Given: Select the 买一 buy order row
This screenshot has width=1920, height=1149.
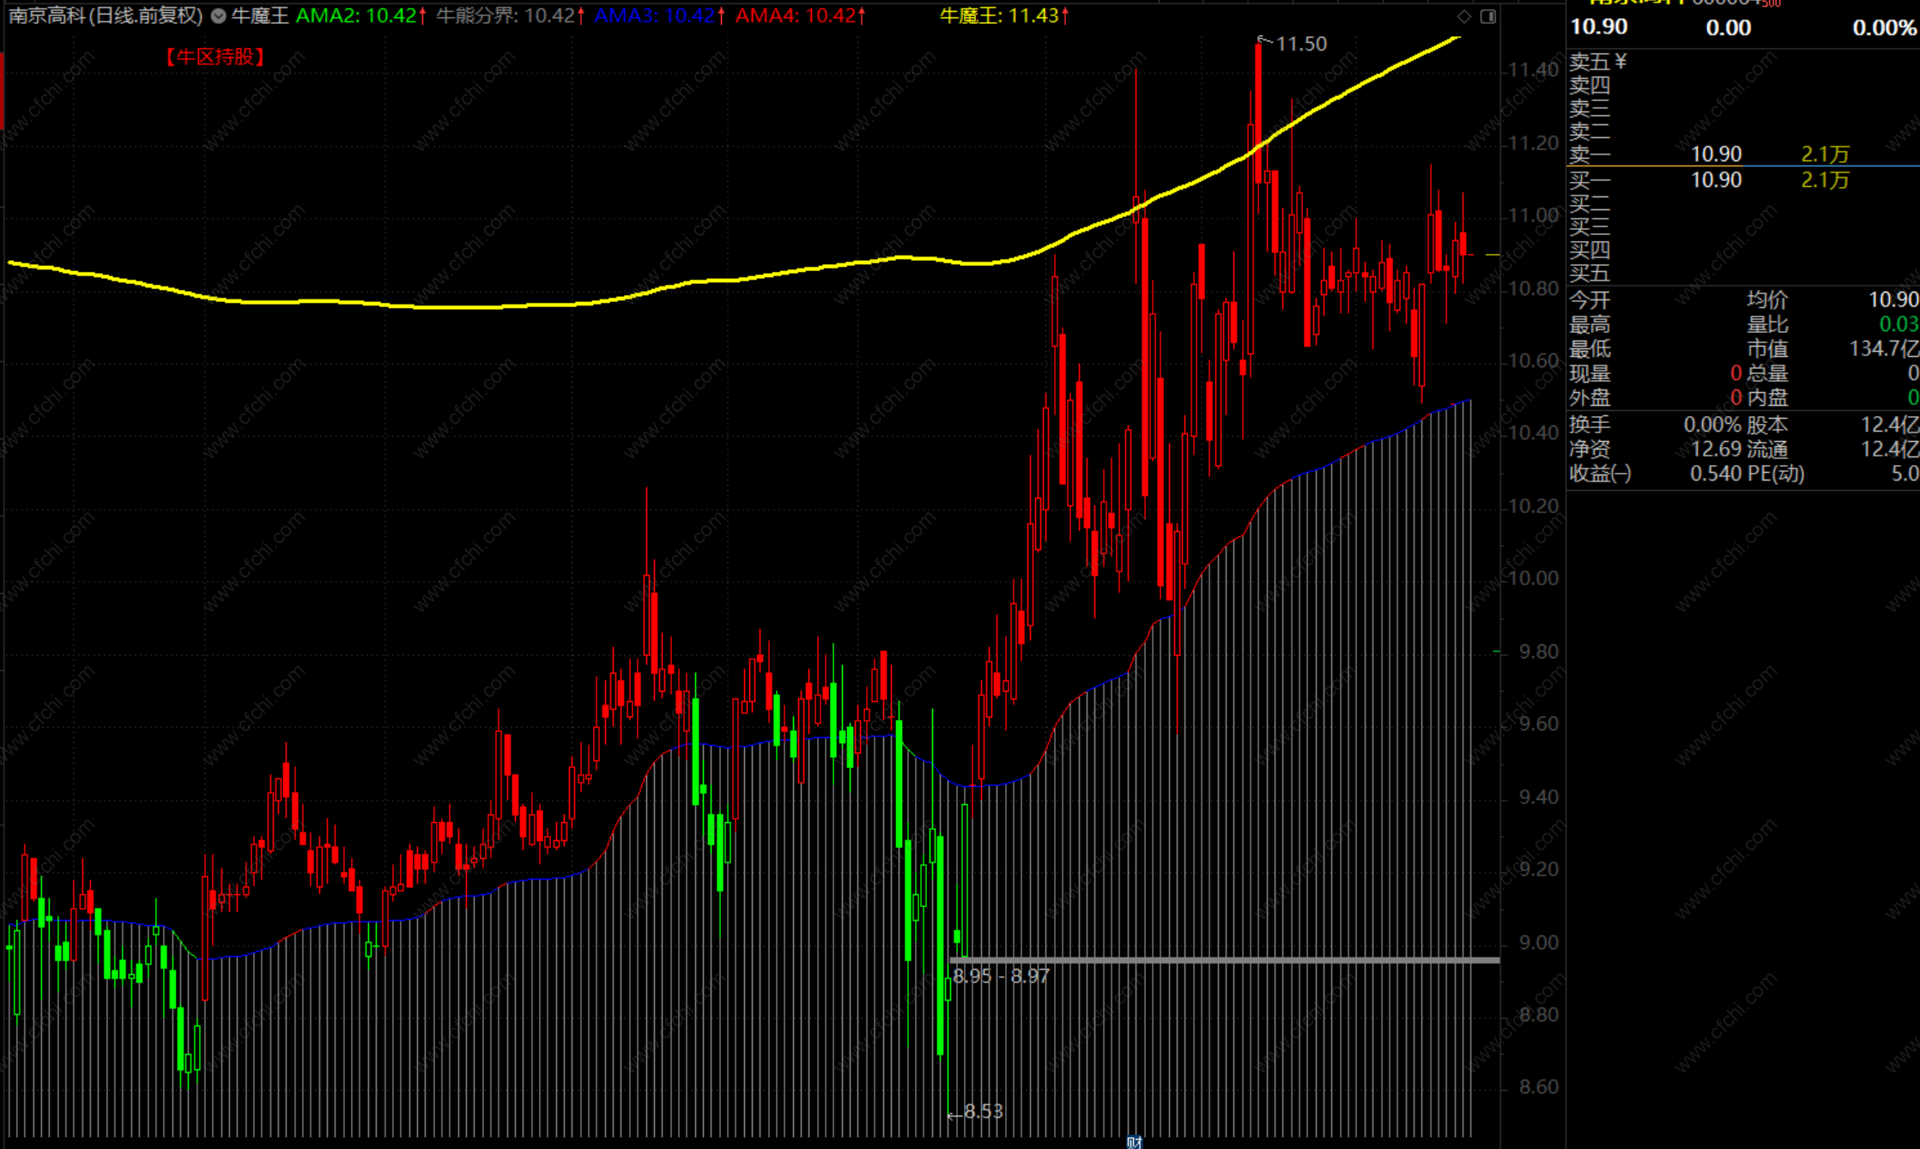Looking at the screenshot, I should 1717,180.
